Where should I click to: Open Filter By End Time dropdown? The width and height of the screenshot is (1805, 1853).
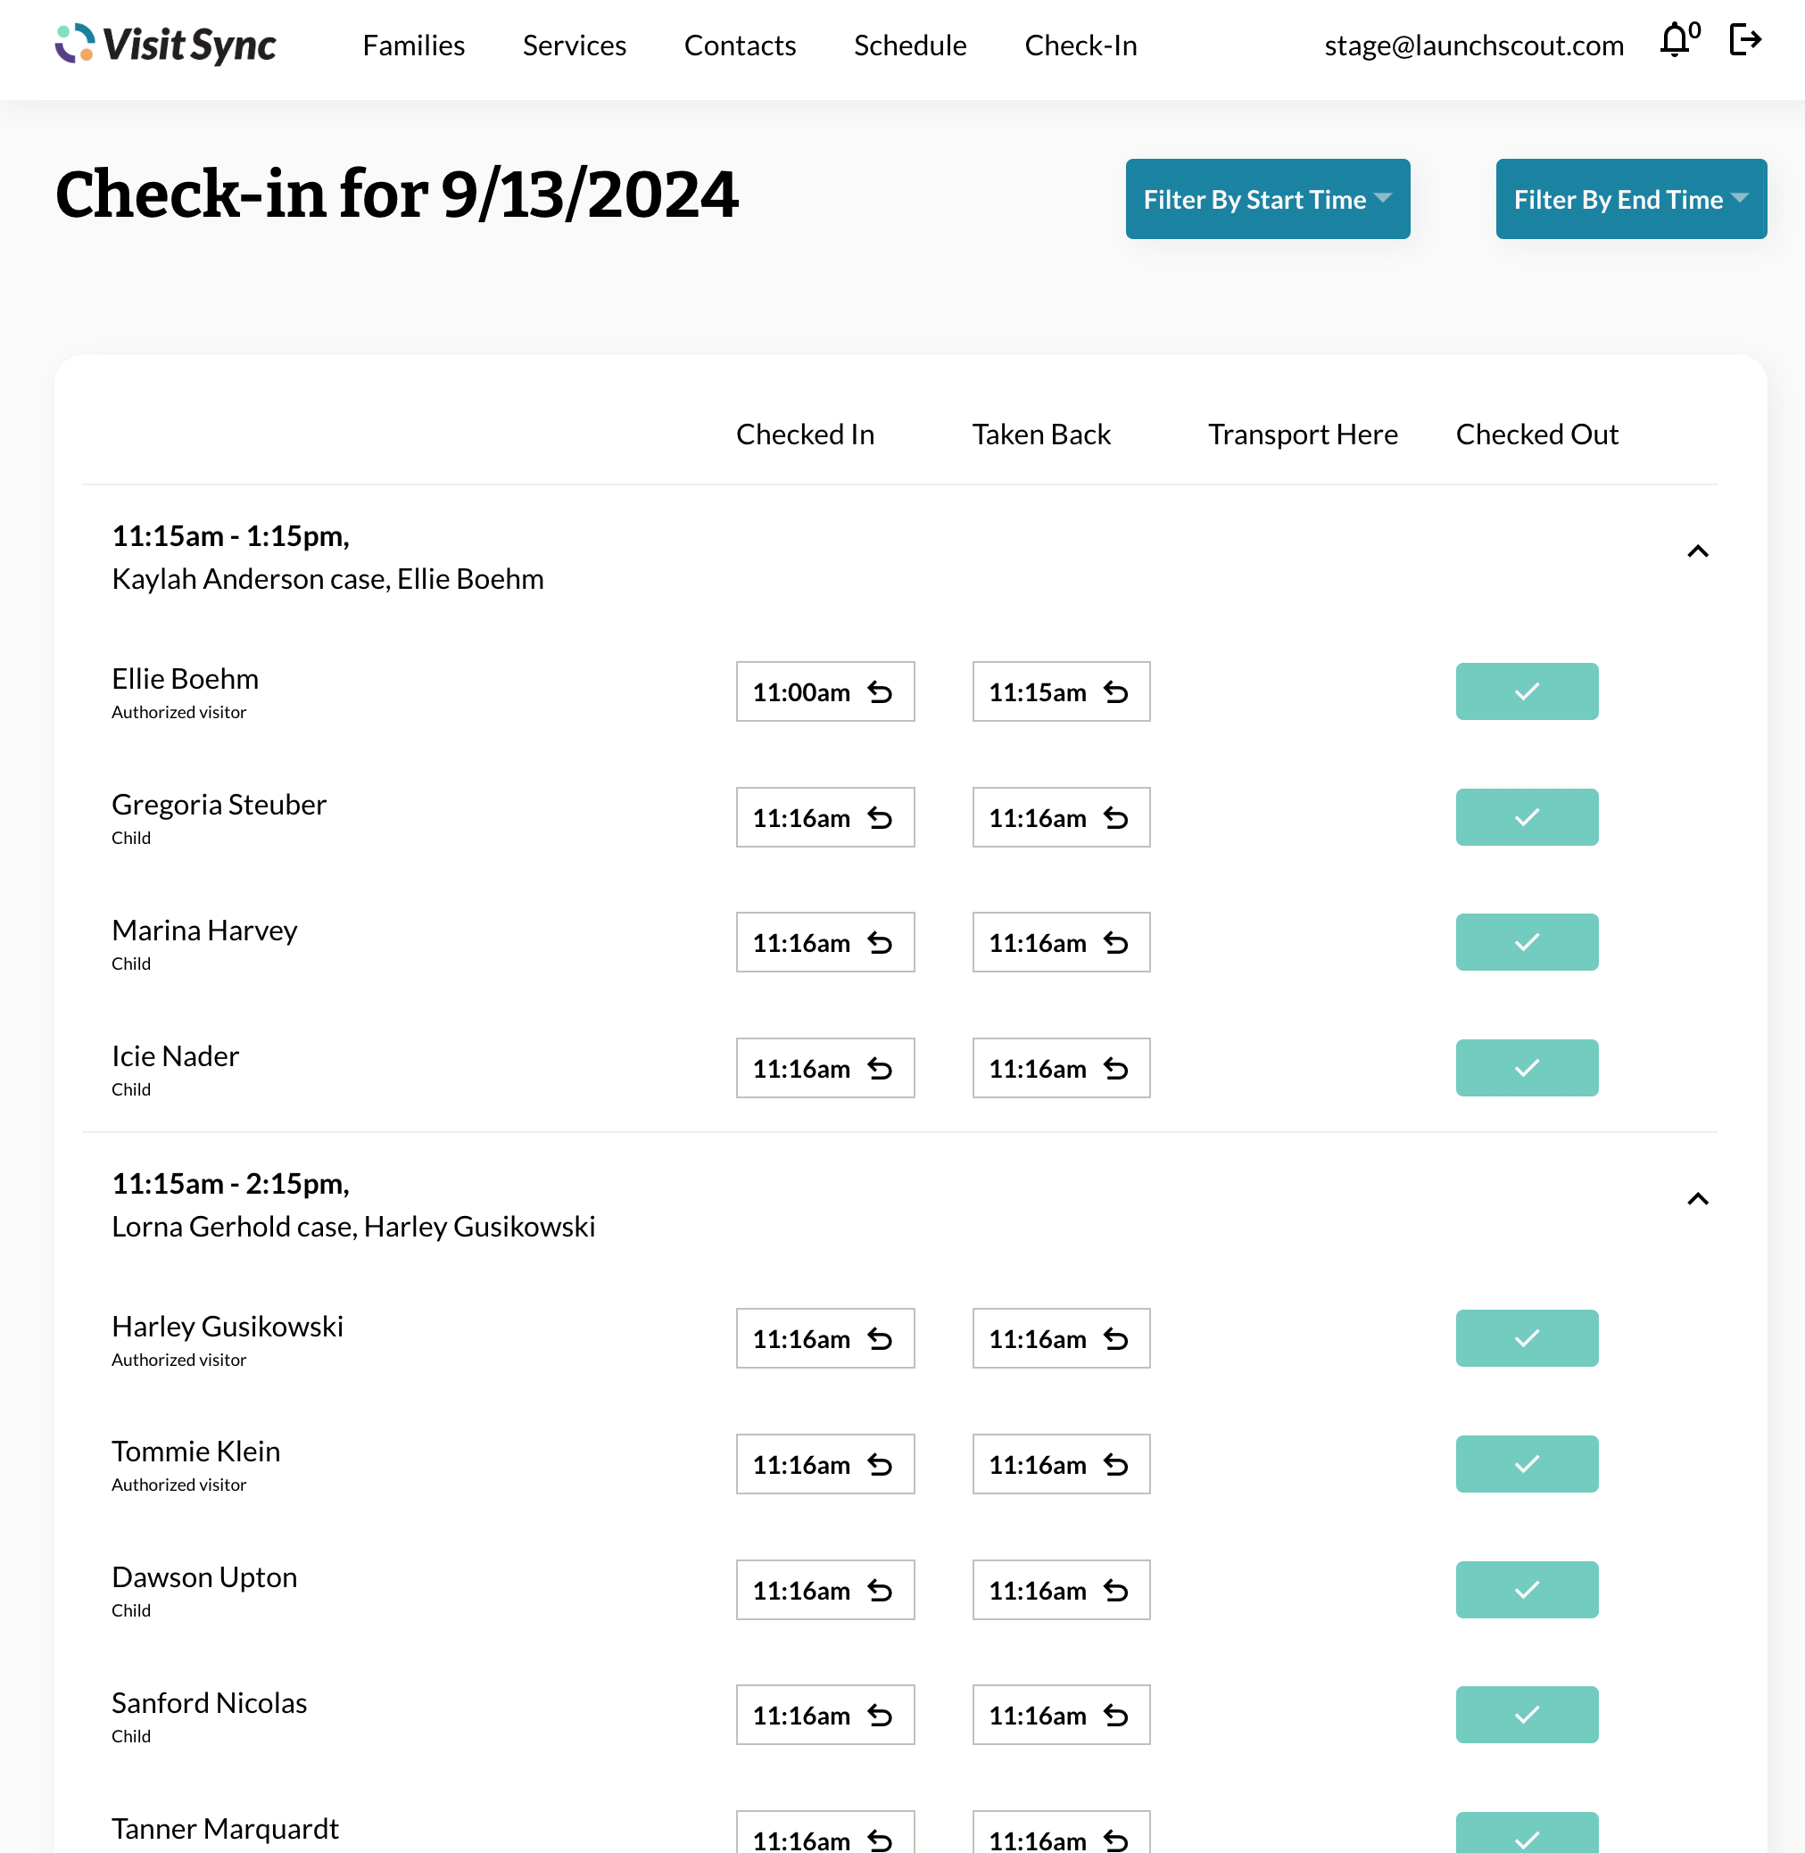pos(1629,199)
